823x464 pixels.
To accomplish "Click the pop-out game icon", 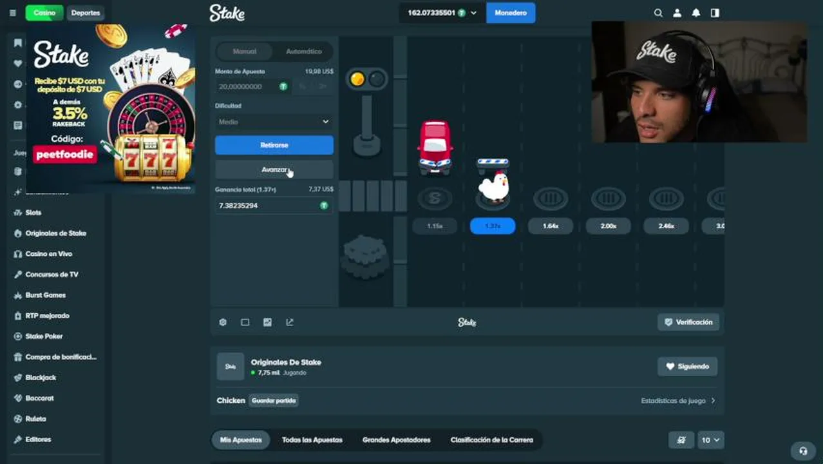I will (x=290, y=322).
